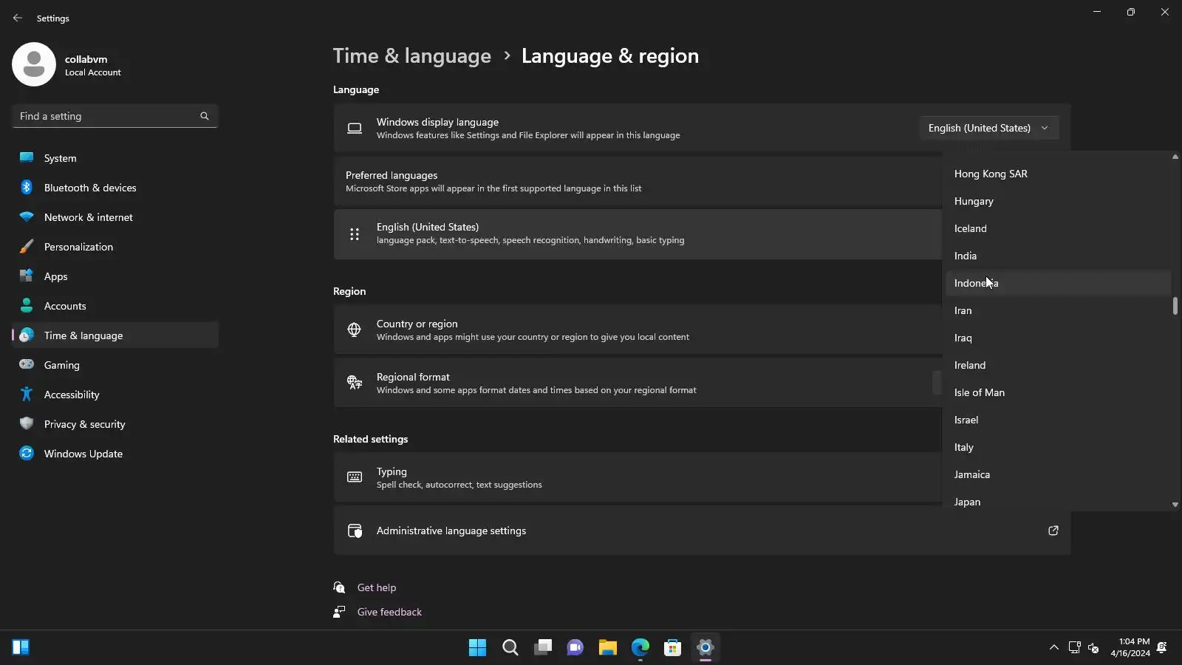Open Privacy & security settings
Viewport: 1182px width, 665px height.
(x=115, y=424)
